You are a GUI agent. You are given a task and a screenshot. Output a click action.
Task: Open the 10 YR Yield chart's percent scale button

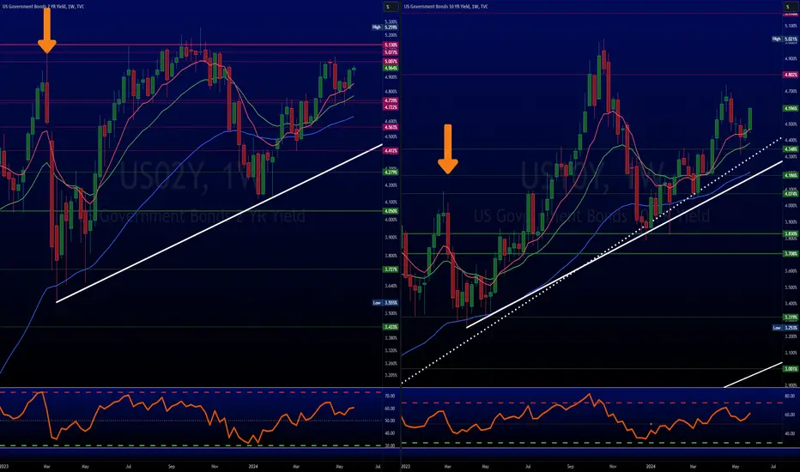point(791,7)
